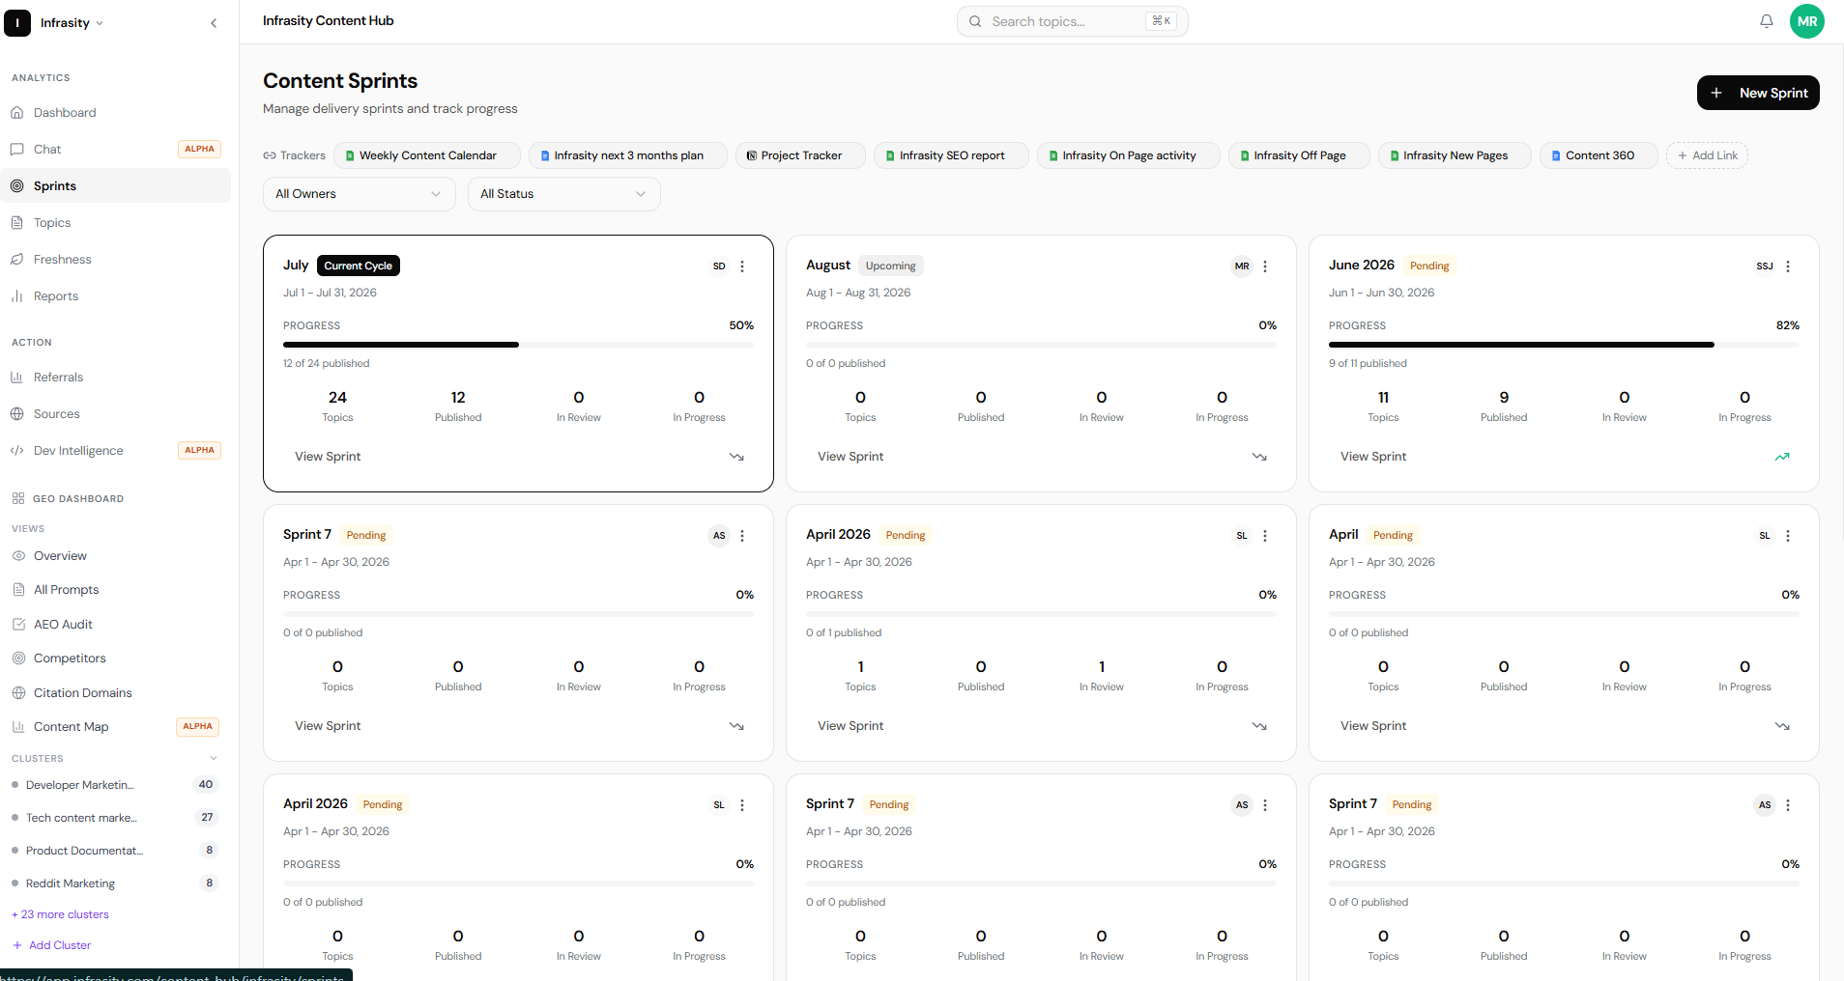Click the Competitors icon

pos(18,659)
